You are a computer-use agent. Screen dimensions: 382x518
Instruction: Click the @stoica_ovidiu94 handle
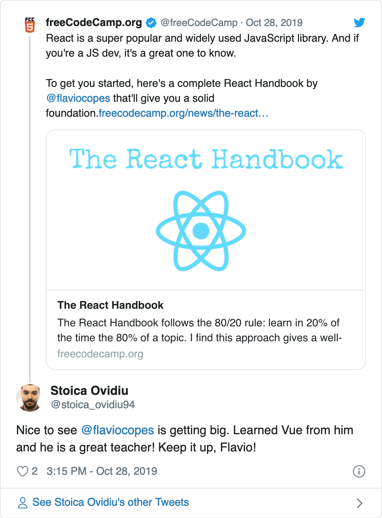tap(93, 405)
